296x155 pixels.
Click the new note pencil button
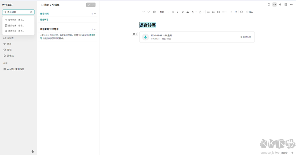click(89, 5)
